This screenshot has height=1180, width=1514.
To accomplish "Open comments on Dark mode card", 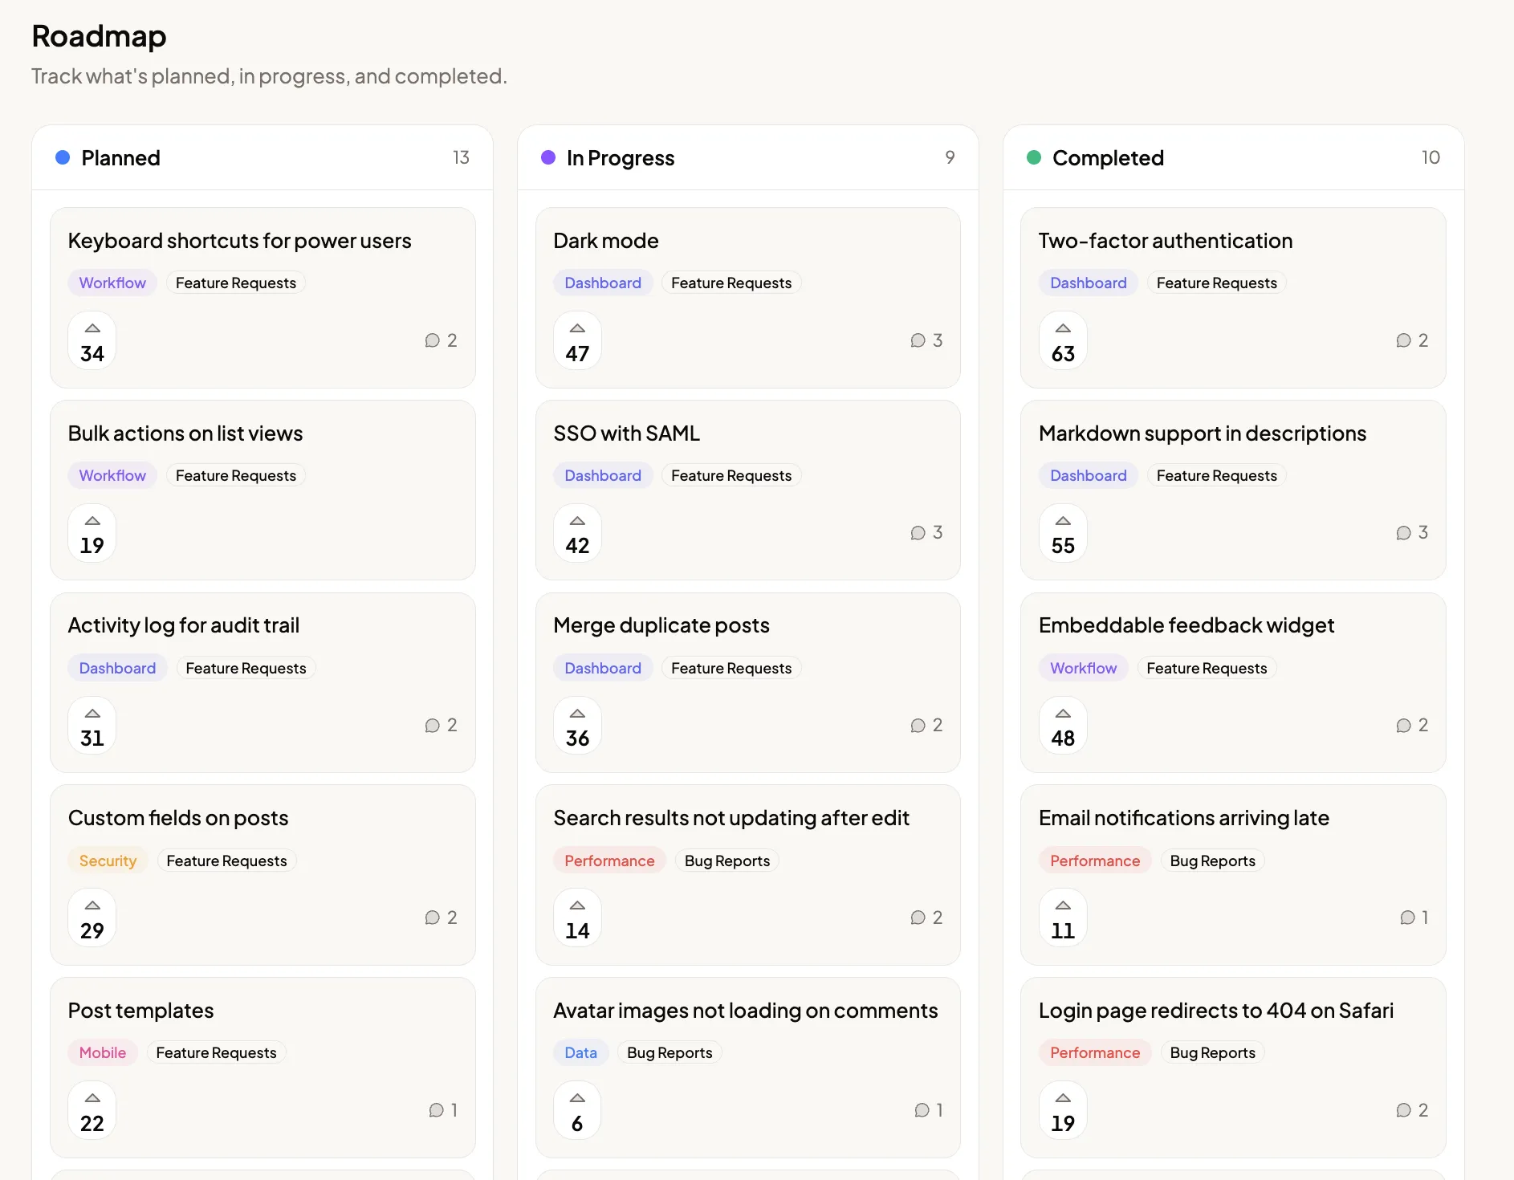I will tap(926, 340).
